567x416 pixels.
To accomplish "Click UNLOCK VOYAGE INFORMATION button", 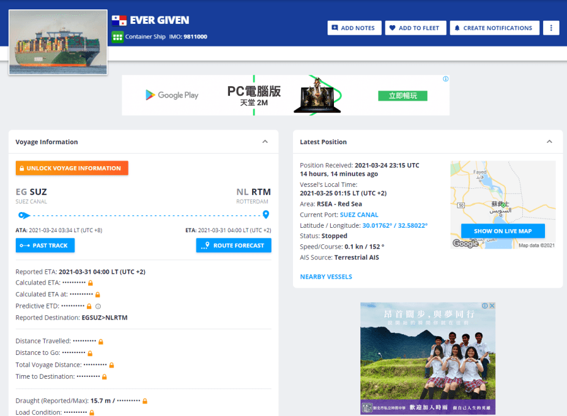I will click(x=72, y=168).
